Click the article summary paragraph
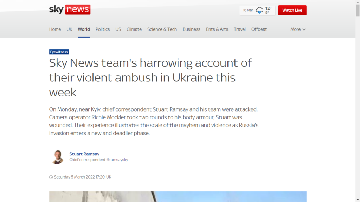This screenshot has width=360, height=202. (x=154, y=121)
